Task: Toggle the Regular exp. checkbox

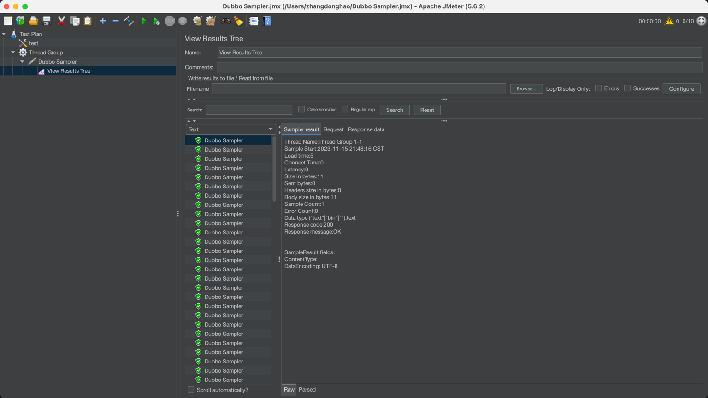Action: click(345, 109)
